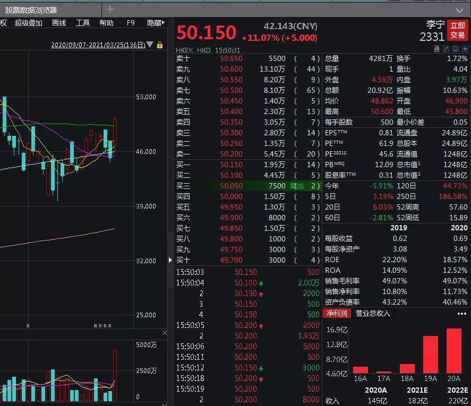Select the 营业总收入 chart tab
471x406 pixels.
(x=373, y=314)
